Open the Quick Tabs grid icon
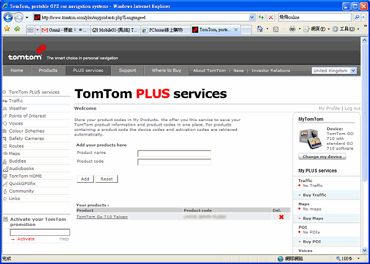The width and height of the screenshot is (370, 264). point(30,30)
